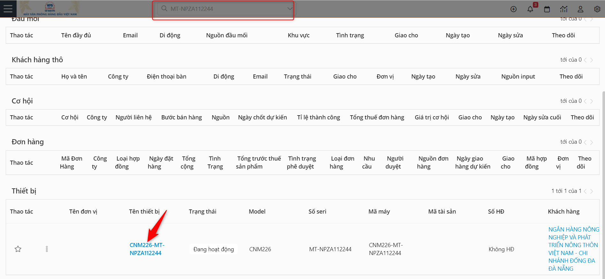Screen dimensions: 605x279
Task: Click Họ và tên column header
Action: 74,77
